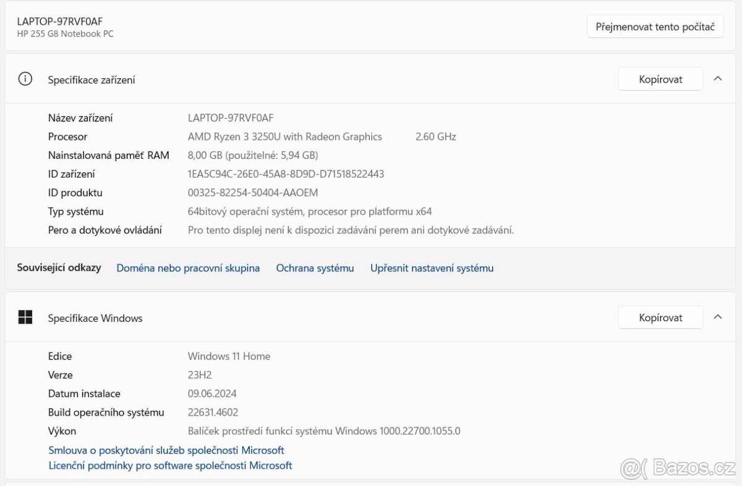Select the Build operačního systému label
Viewport: 742px width, 486px height.
pyautogui.click(x=106, y=413)
